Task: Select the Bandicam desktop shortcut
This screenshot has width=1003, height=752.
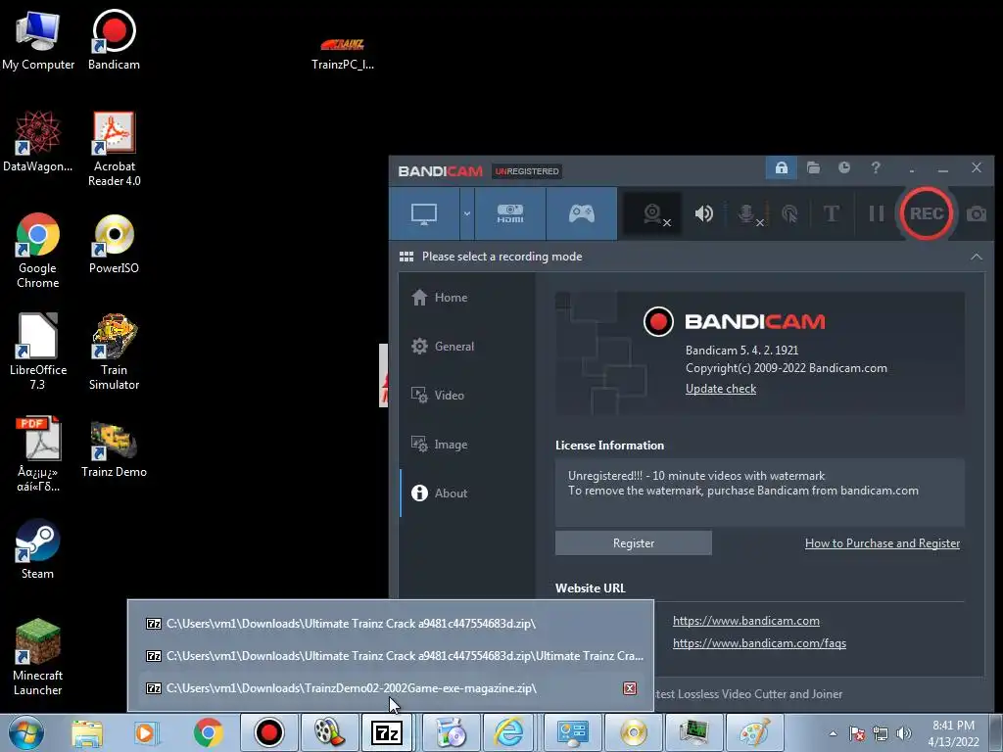Action: pyautogui.click(x=114, y=39)
